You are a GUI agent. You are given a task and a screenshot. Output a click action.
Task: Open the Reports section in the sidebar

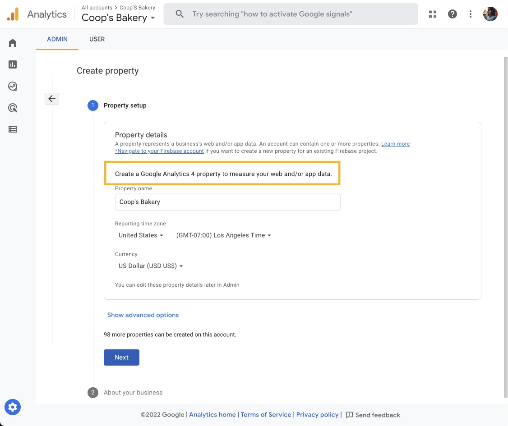[12, 64]
